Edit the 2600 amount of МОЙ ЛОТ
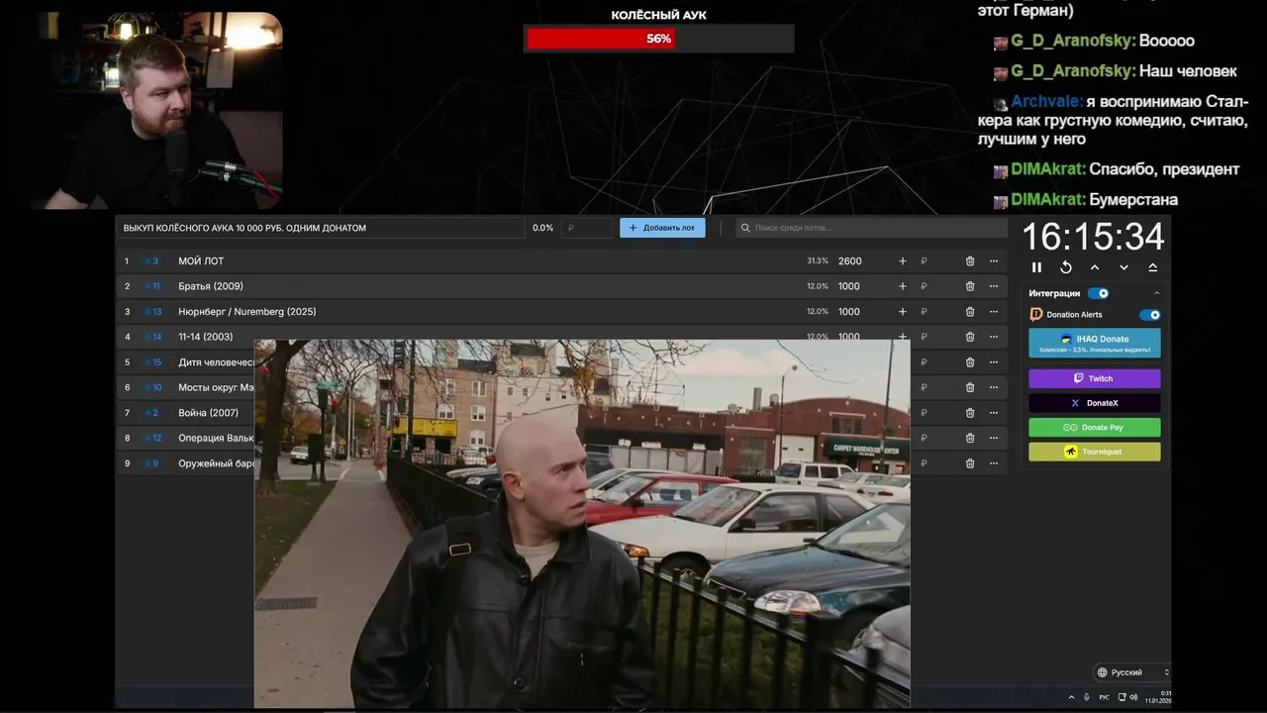 pos(850,261)
